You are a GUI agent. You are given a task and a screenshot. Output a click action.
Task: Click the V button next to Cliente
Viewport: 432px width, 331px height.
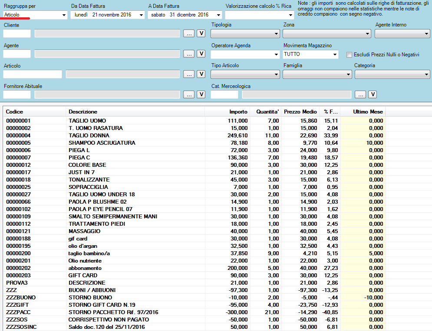(x=201, y=33)
